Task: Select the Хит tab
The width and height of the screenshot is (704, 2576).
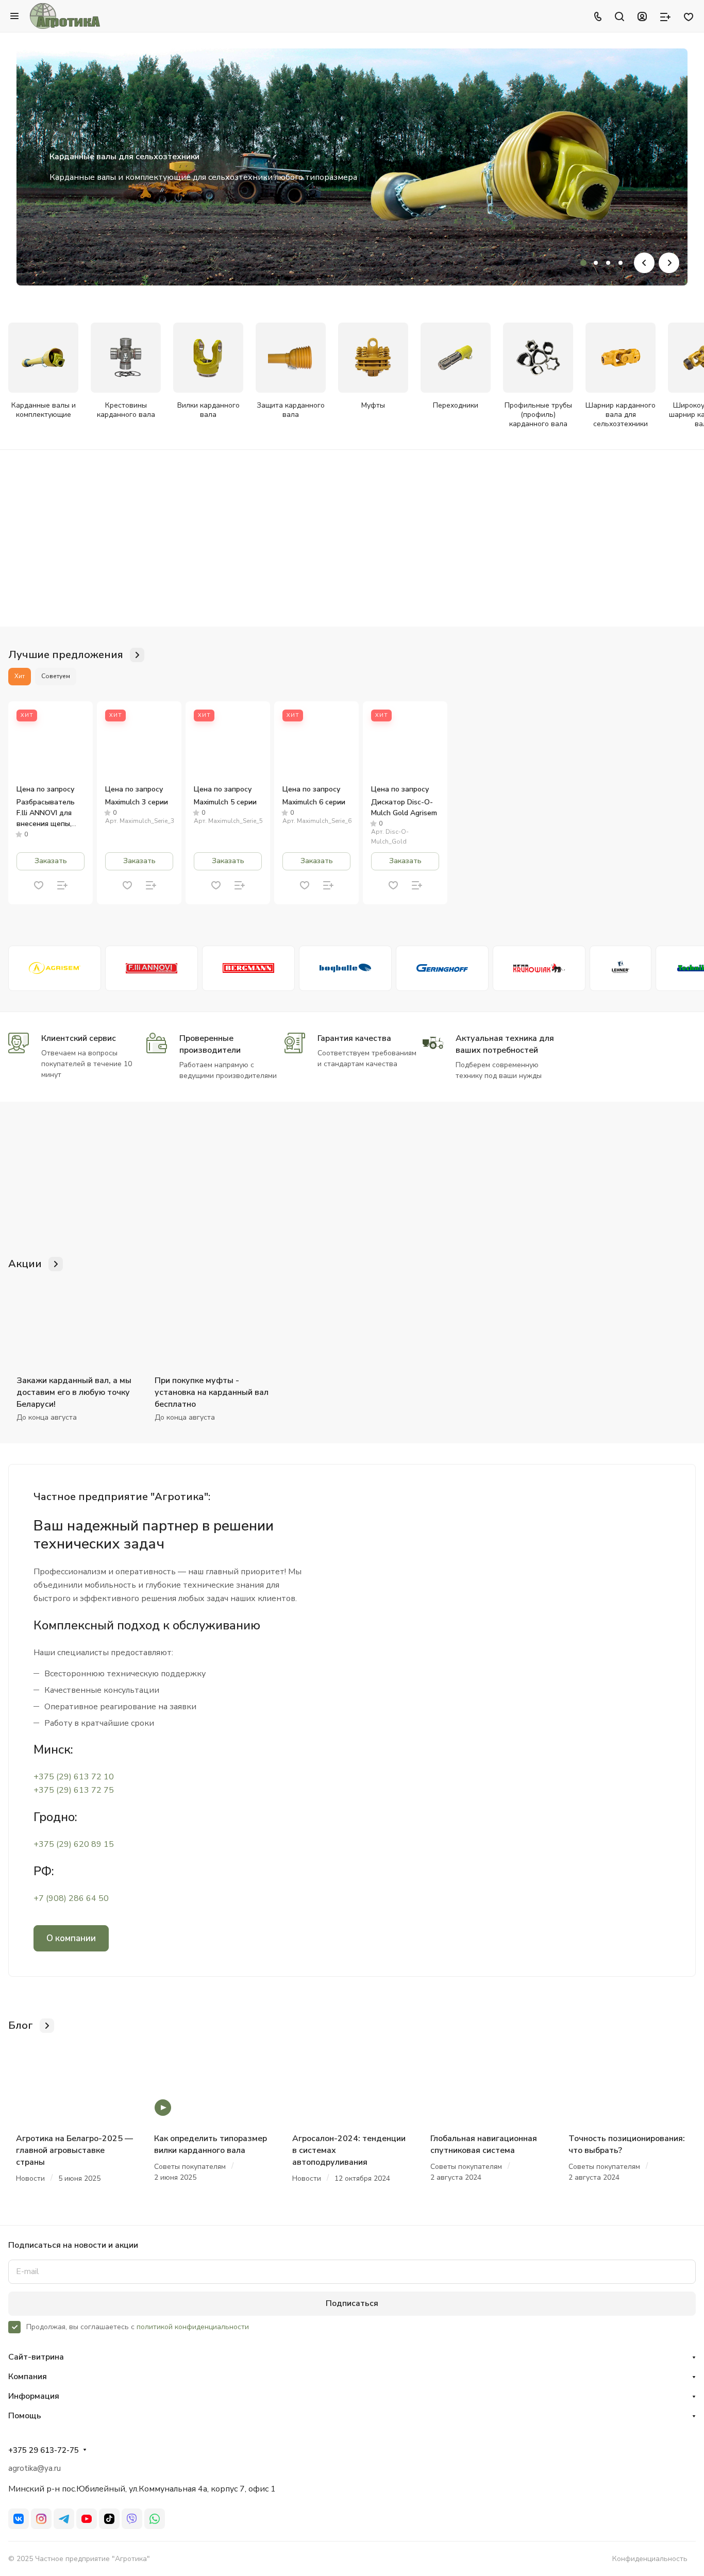Action: click(x=19, y=676)
